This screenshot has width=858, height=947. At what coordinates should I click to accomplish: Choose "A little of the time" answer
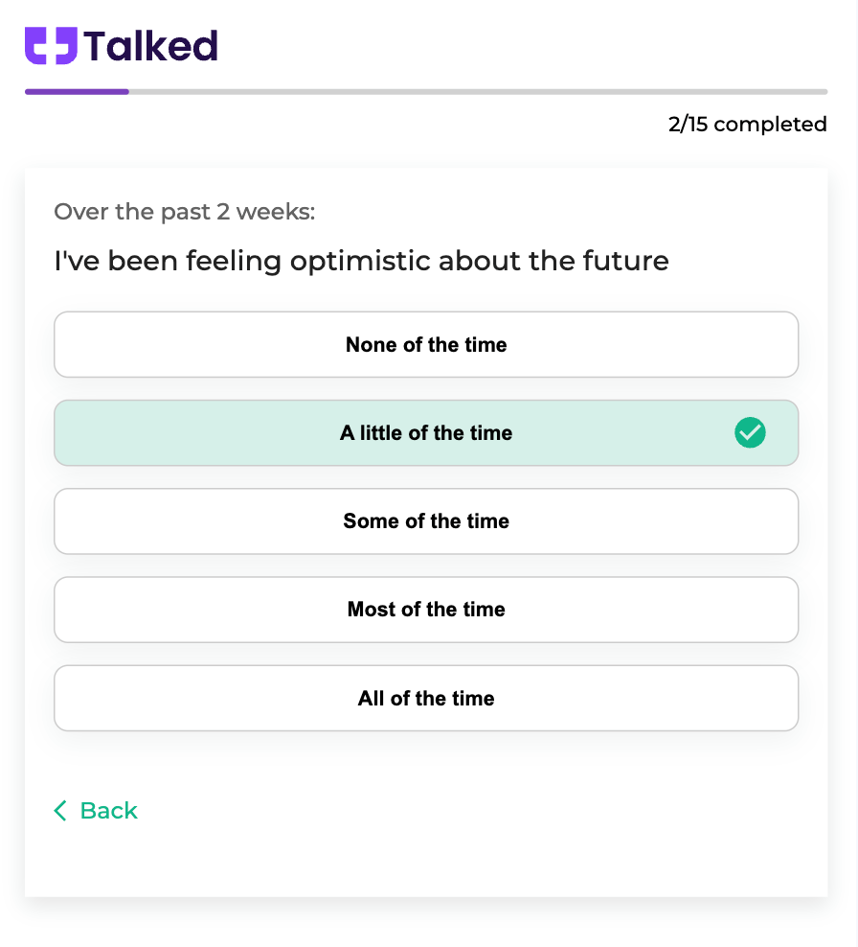click(x=426, y=432)
